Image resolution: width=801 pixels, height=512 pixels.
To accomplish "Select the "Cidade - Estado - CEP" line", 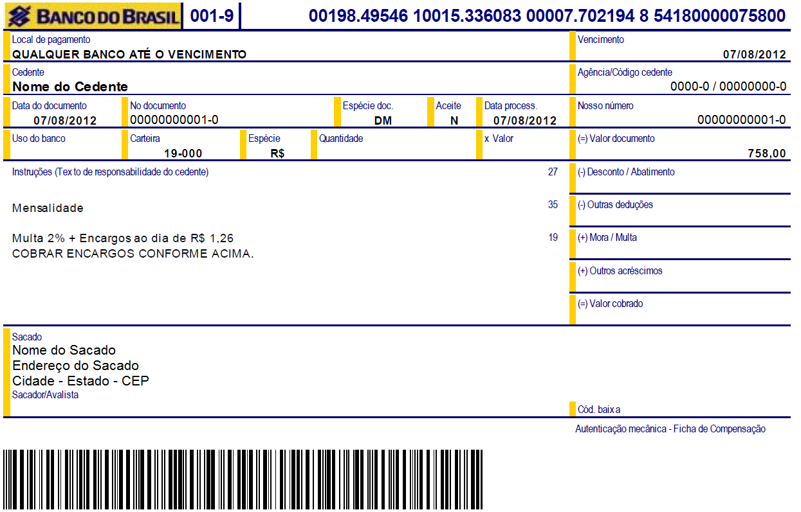I will tap(80, 381).
